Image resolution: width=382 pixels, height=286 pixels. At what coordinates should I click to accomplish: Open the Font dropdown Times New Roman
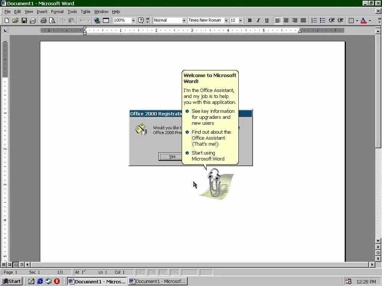click(x=226, y=20)
